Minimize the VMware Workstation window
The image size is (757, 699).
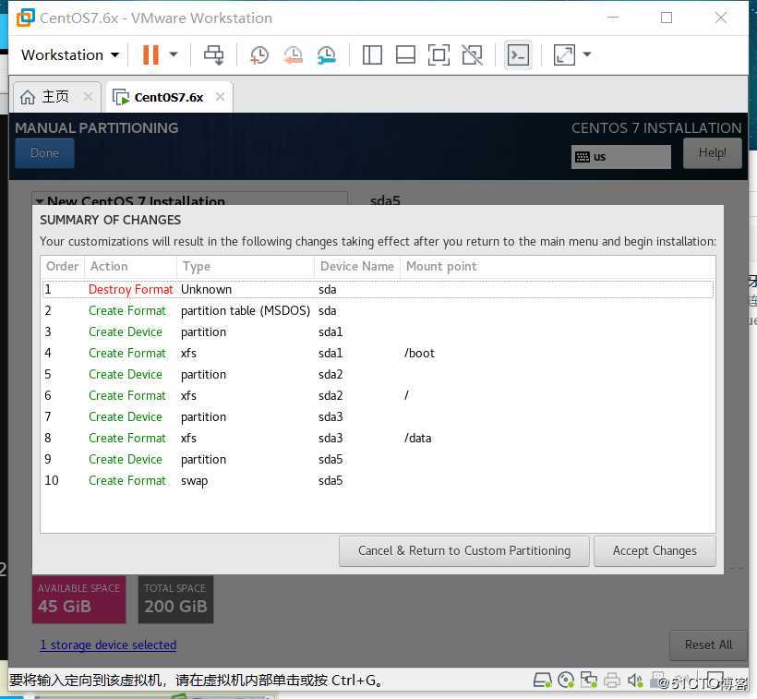click(613, 18)
